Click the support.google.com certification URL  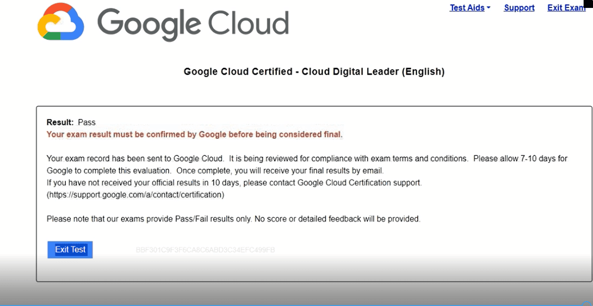coord(135,195)
